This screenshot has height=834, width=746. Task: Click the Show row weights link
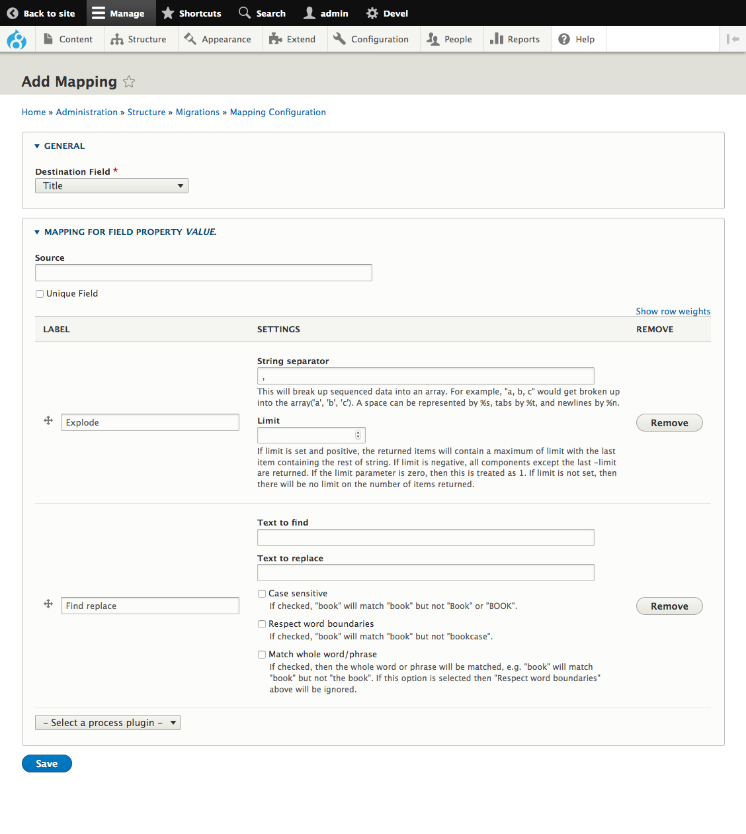point(673,311)
